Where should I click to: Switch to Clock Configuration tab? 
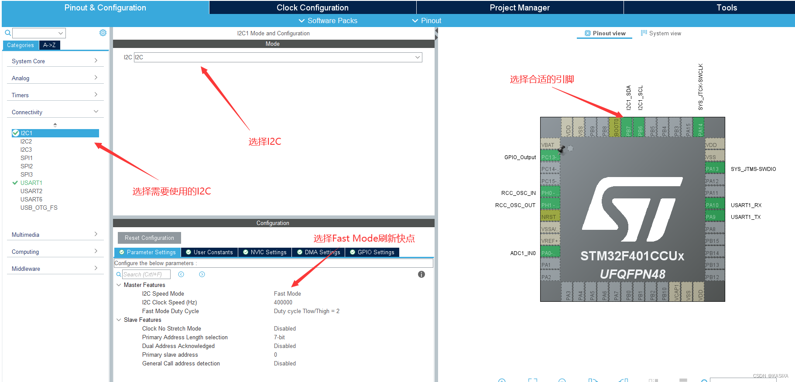point(312,7)
